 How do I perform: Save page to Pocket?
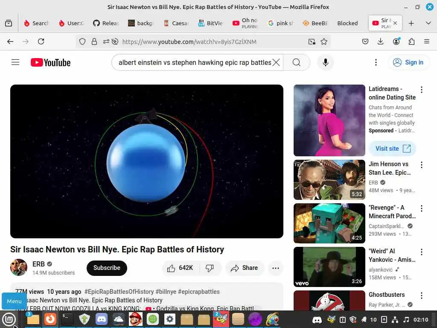tap(365, 41)
